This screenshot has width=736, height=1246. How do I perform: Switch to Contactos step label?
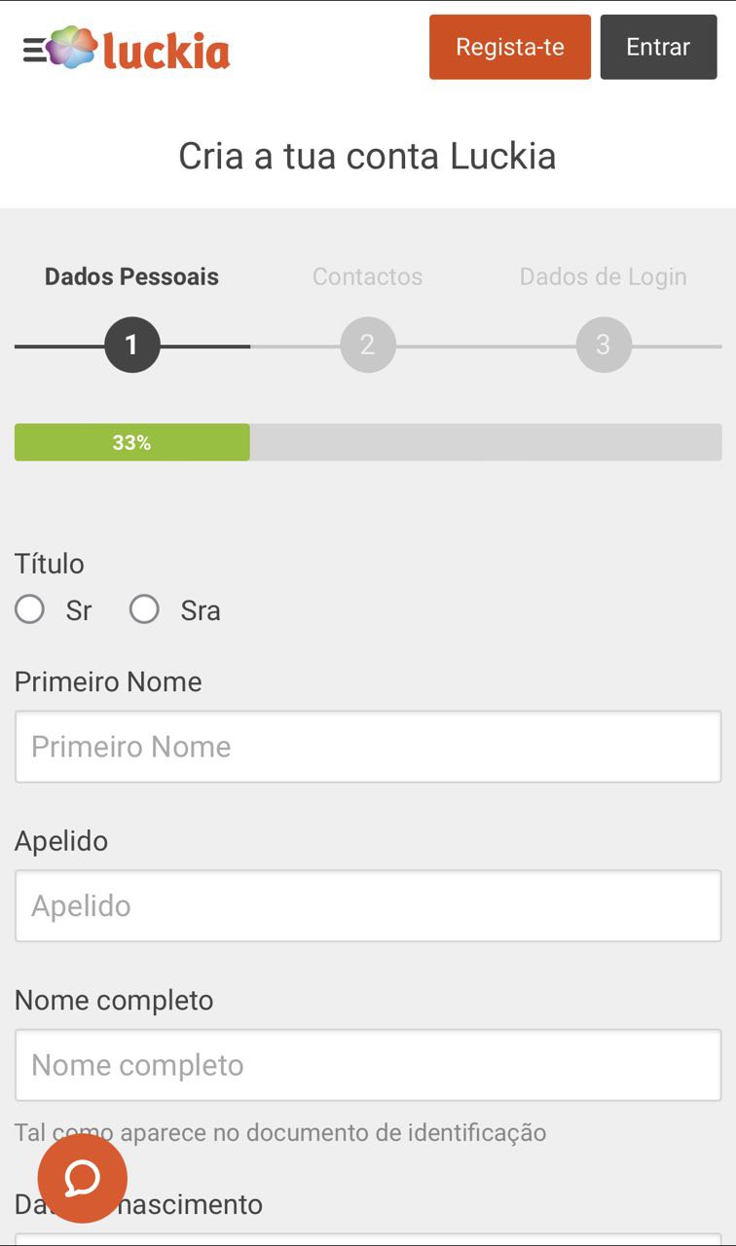[x=367, y=276]
